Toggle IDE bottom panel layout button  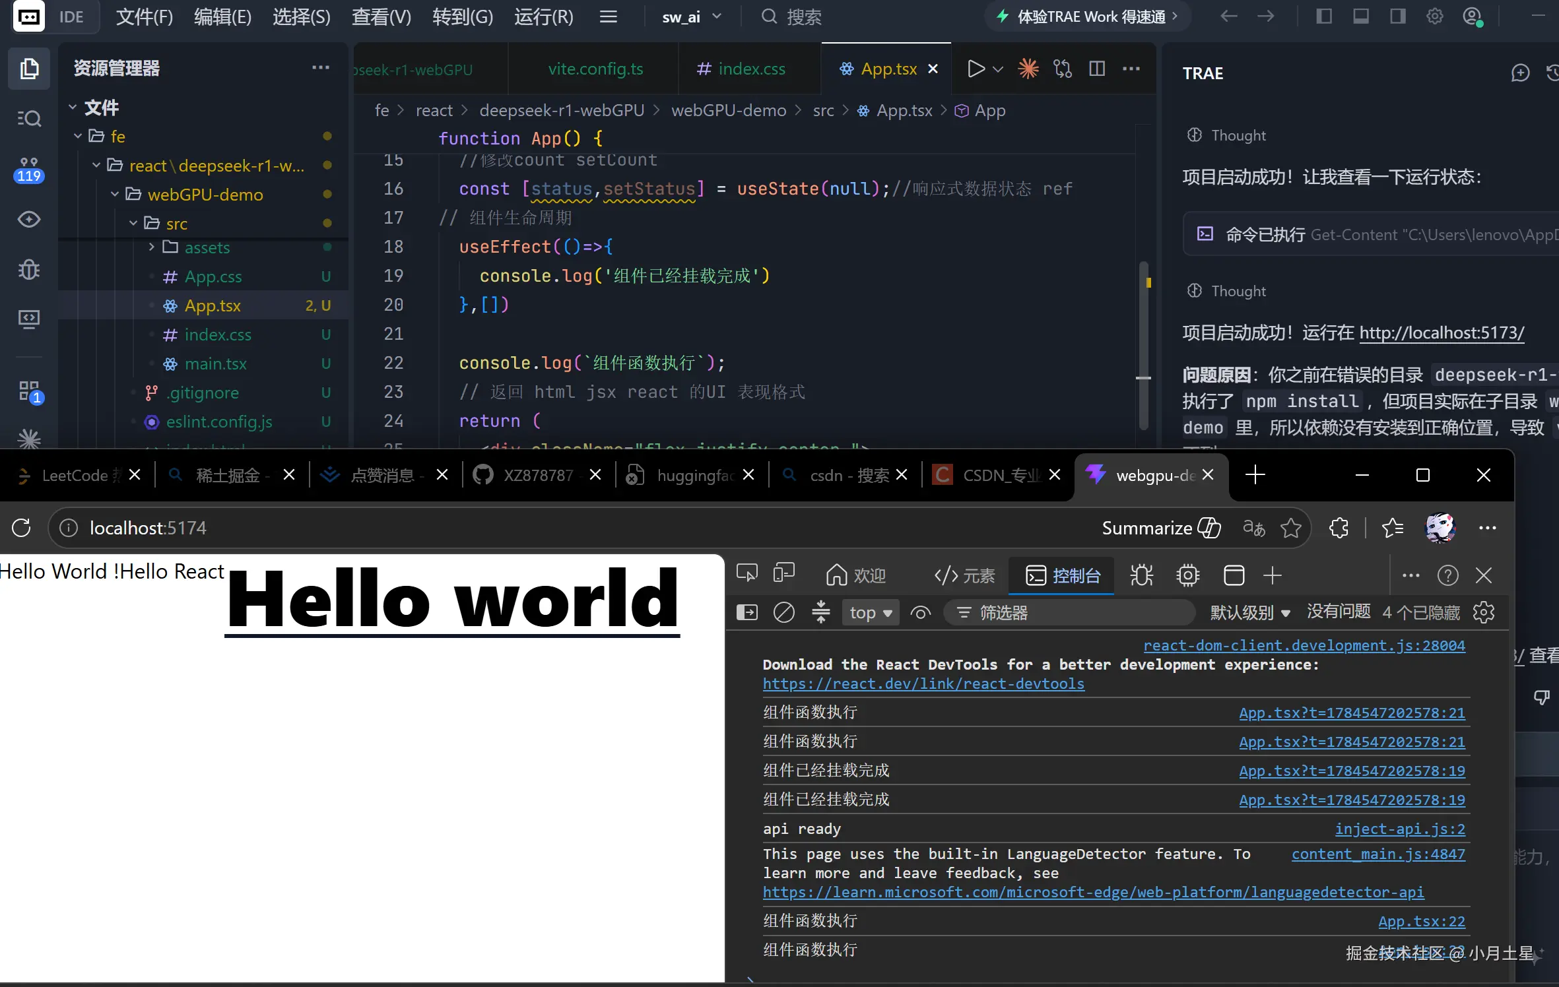(x=1361, y=16)
